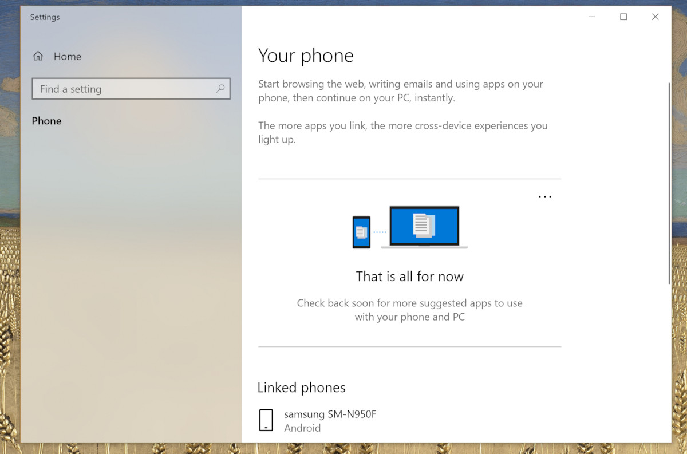Close the Settings window
Screen dimensions: 687x454
[655, 17]
